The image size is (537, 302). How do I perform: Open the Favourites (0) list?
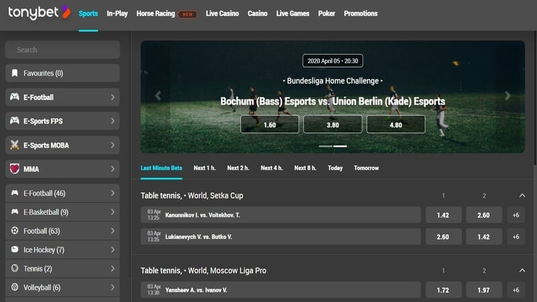tap(62, 73)
